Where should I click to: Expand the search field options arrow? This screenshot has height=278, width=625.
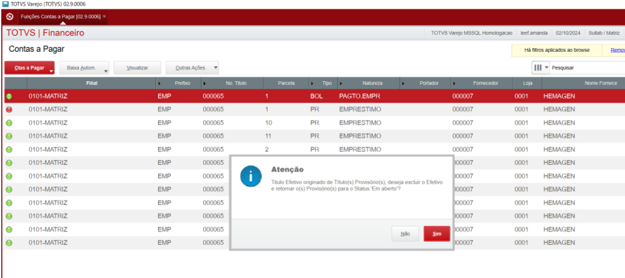coord(546,68)
